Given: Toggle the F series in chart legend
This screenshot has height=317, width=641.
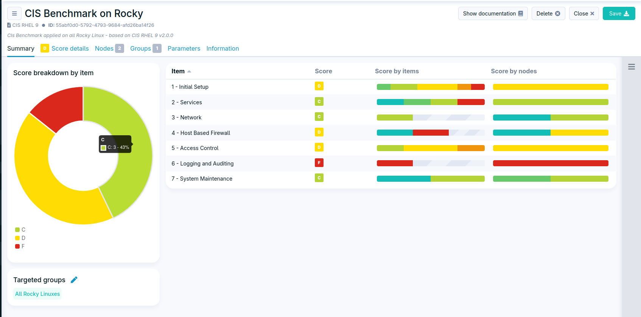Looking at the screenshot, I should tap(20, 246).
